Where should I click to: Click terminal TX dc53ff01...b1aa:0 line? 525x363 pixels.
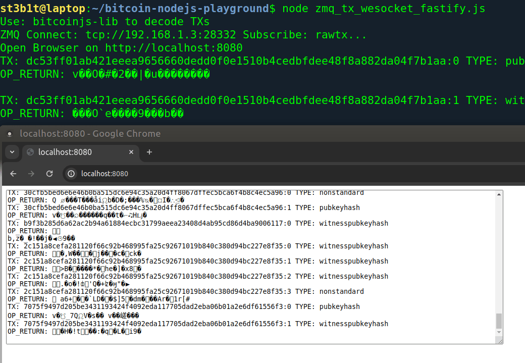262,61
